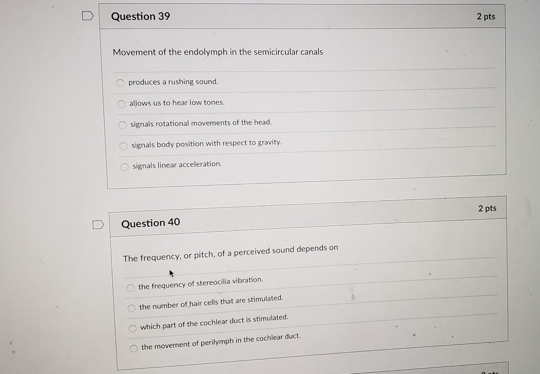Screen dimensions: 540x374
Task: Select 'which part of the cochlear duct'
Action: click(133, 328)
